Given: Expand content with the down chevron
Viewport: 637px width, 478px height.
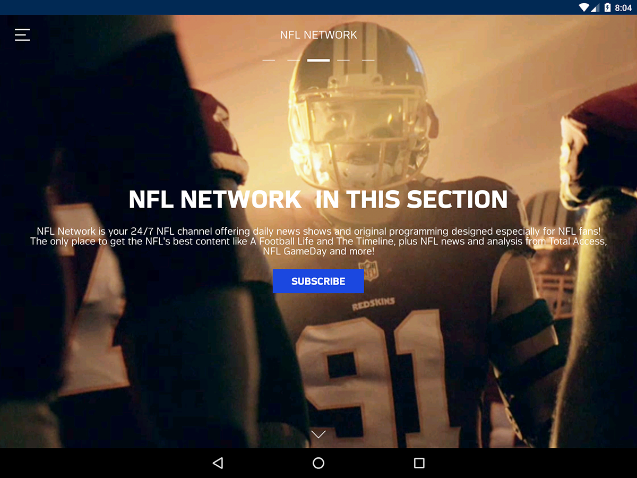Looking at the screenshot, I should (x=318, y=434).
